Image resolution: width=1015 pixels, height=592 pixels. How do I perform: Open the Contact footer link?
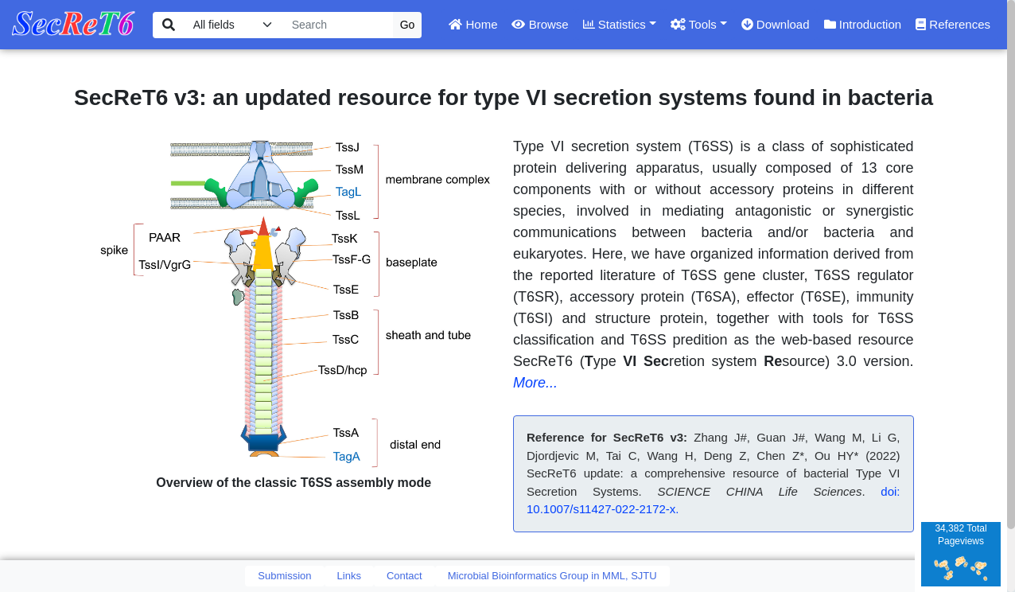pos(404,575)
